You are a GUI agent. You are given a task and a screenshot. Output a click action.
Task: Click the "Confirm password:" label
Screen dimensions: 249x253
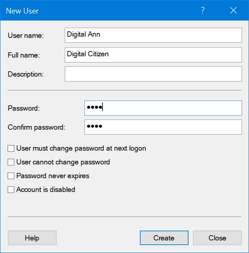point(36,127)
